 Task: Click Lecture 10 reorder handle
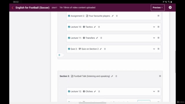(x=158, y=27)
